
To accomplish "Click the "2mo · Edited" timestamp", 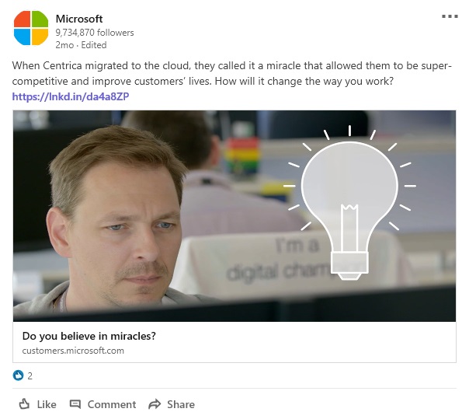I will [81, 45].
